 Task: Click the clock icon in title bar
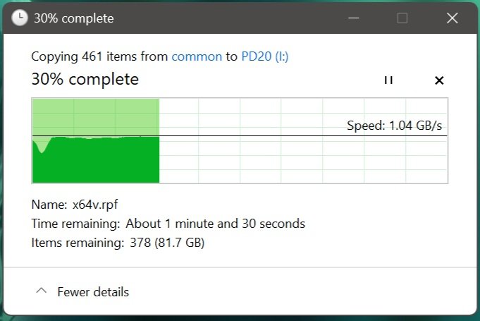[x=20, y=18]
